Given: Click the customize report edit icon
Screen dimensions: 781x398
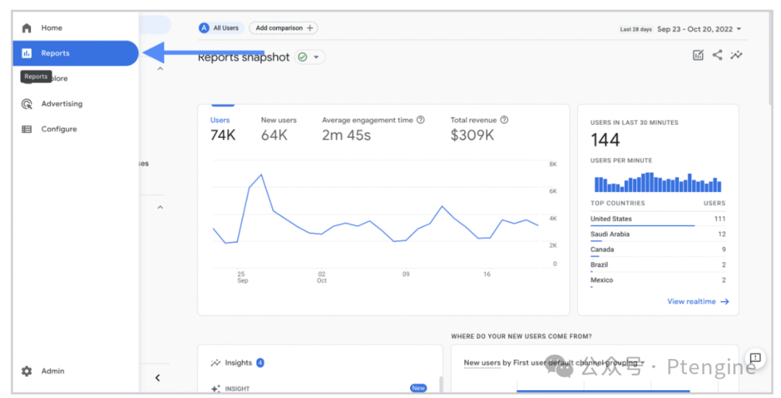Looking at the screenshot, I should pyautogui.click(x=699, y=55).
